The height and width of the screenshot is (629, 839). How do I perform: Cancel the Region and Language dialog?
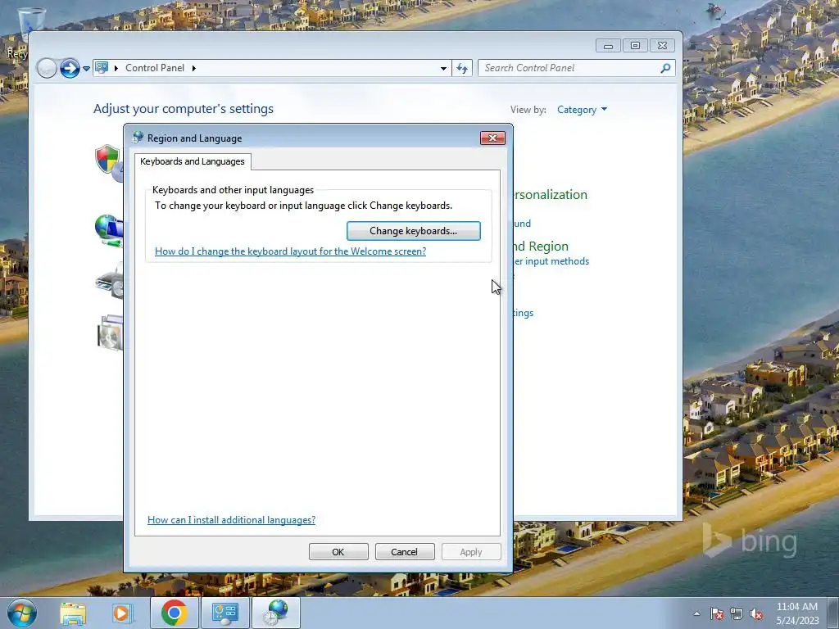(405, 552)
